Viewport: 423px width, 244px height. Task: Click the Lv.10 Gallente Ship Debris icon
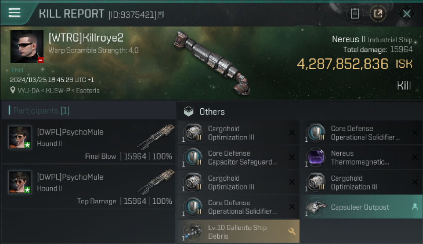192,231
